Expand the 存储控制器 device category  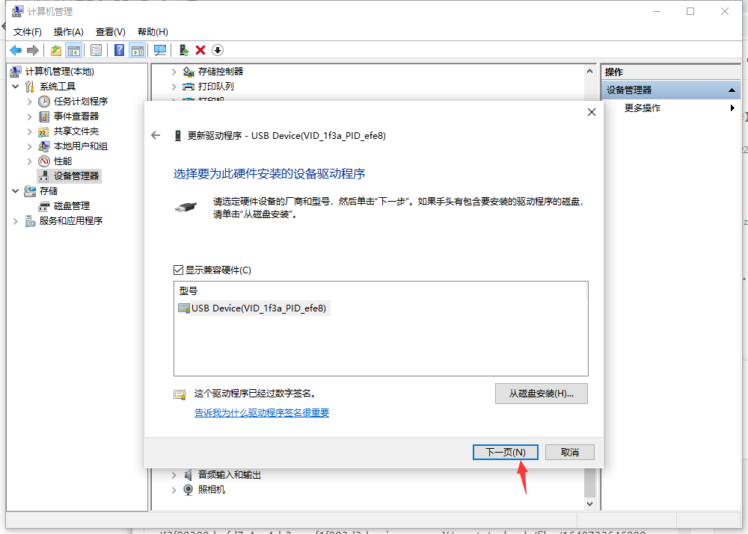173,72
